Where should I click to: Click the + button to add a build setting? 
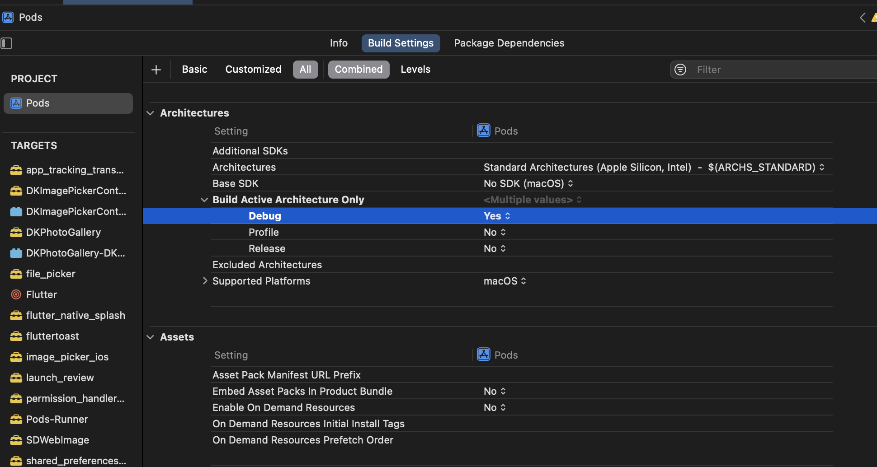point(156,70)
